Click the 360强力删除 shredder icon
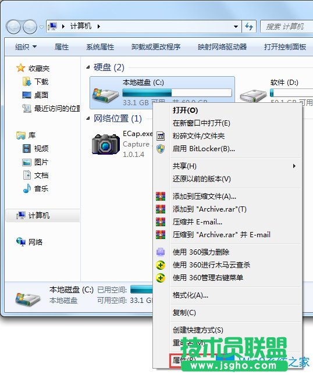The width and height of the screenshot is (313, 375). (x=161, y=252)
